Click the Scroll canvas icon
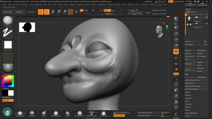Image resolution: width=212 pixels, height=119 pixels. click(x=176, y=28)
